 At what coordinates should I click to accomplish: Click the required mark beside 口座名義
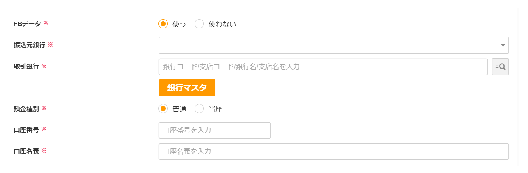point(44,151)
